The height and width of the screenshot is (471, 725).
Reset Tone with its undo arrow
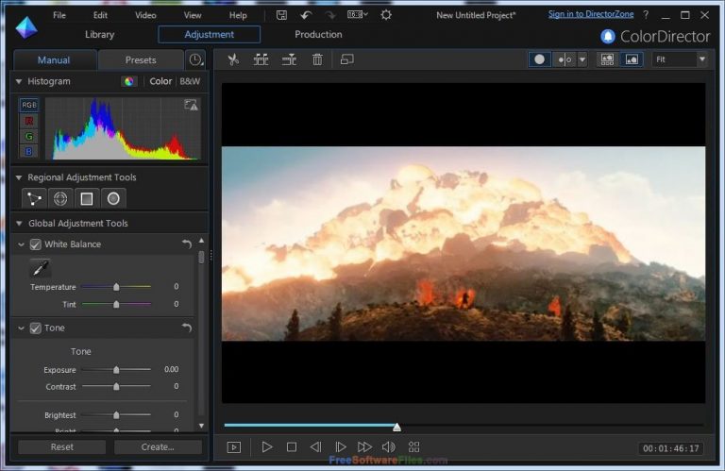[x=187, y=328]
